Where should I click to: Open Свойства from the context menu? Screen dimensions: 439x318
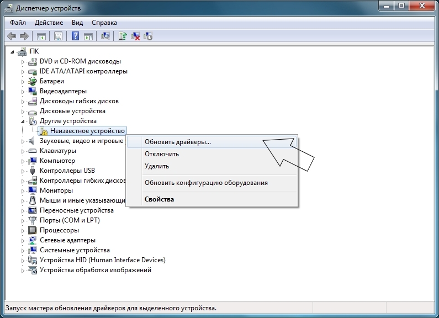pos(159,199)
